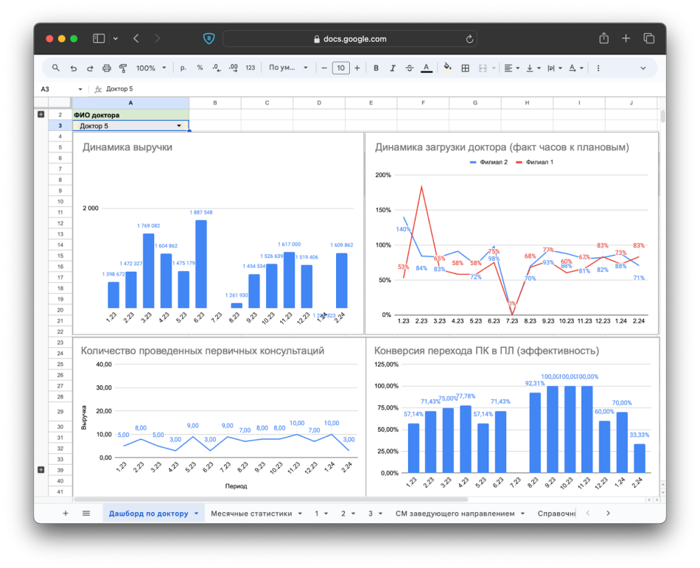Open Месячные статистики tab options arrow
This screenshot has width=700, height=568.
300,513
